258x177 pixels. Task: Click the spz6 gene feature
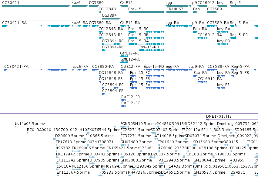[80, 6]
